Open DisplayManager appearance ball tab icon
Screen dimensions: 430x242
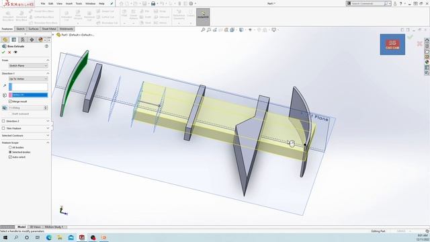[40, 40]
